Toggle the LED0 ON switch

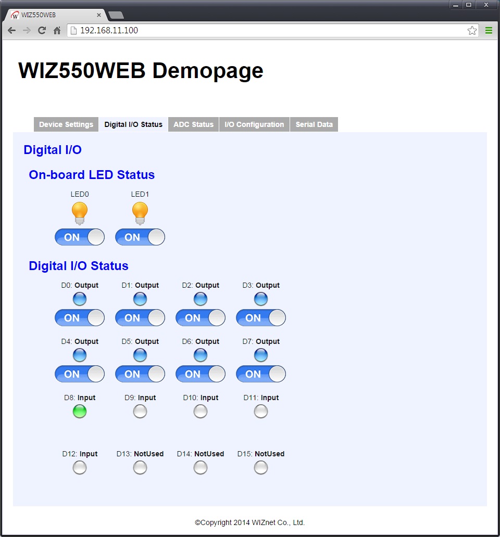pos(80,237)
